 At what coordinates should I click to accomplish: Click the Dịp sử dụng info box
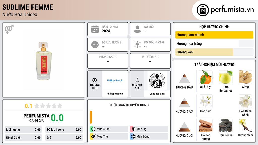point(150,61)
